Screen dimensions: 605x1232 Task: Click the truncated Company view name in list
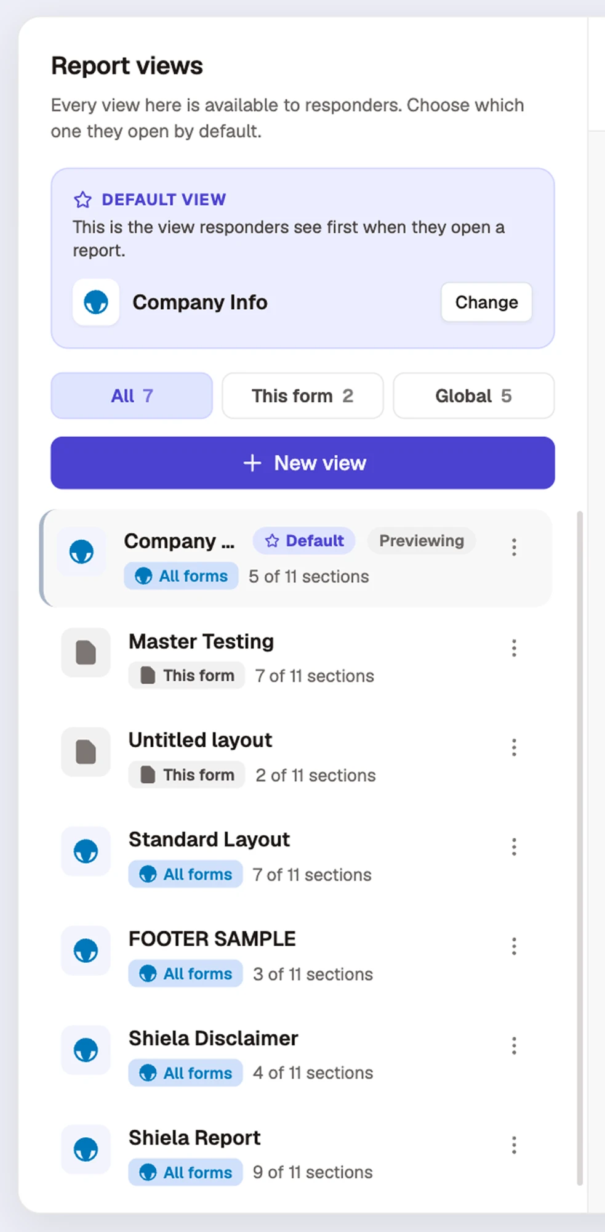(x=179, y=541)
